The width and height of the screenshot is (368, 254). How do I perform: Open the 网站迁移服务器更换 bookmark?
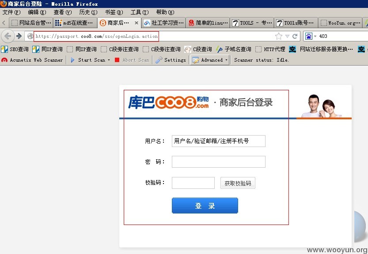coord(321,49)
